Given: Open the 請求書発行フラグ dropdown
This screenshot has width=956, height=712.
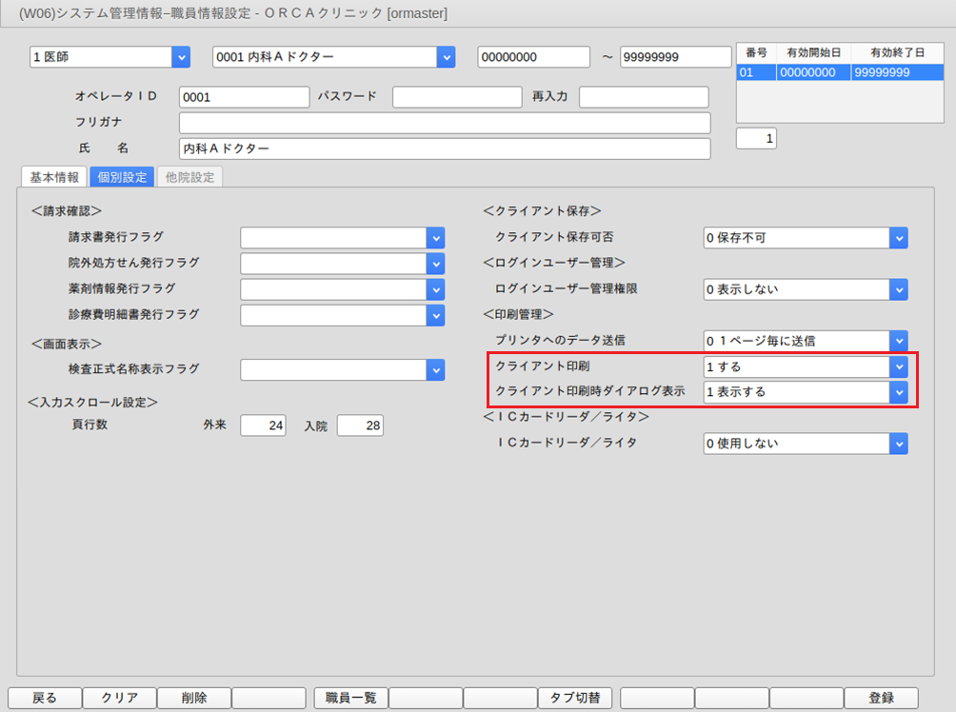Looking at the screenshot, I should click(435, 238).
